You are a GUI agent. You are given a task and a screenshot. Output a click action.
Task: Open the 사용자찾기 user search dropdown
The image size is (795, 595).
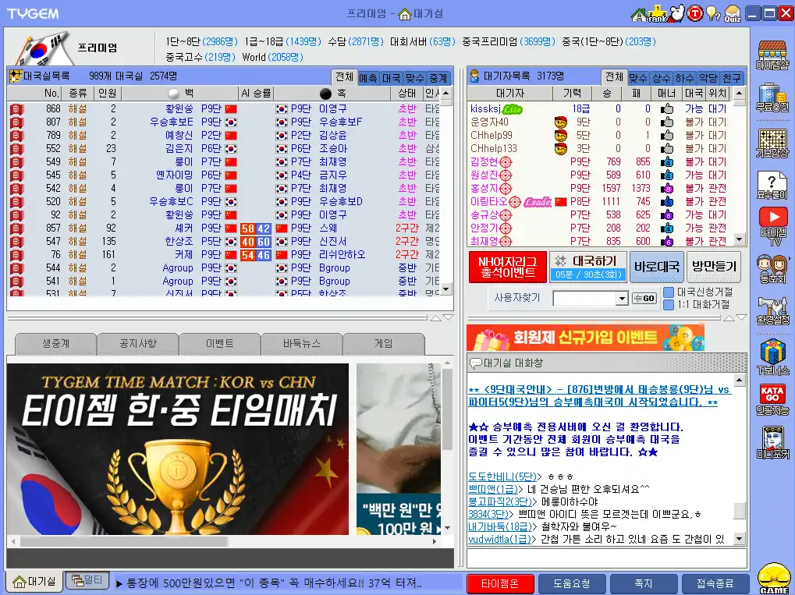pyautogui.click(x=621, y=298)
